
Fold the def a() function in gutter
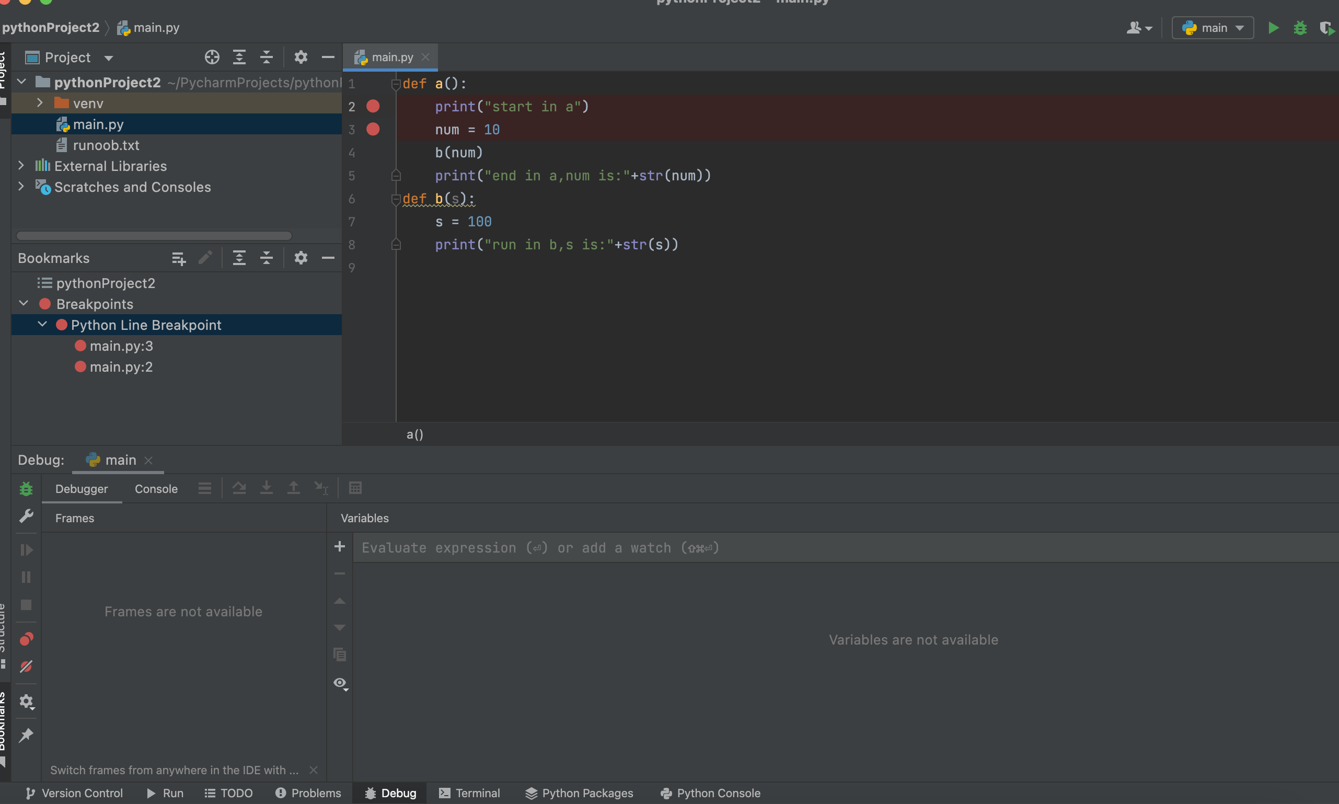396,84
